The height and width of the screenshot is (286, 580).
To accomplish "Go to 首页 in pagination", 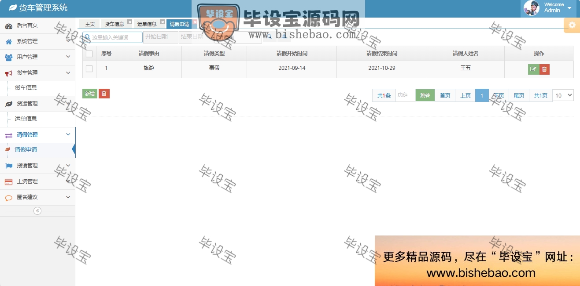I will [x=445, y=95].
